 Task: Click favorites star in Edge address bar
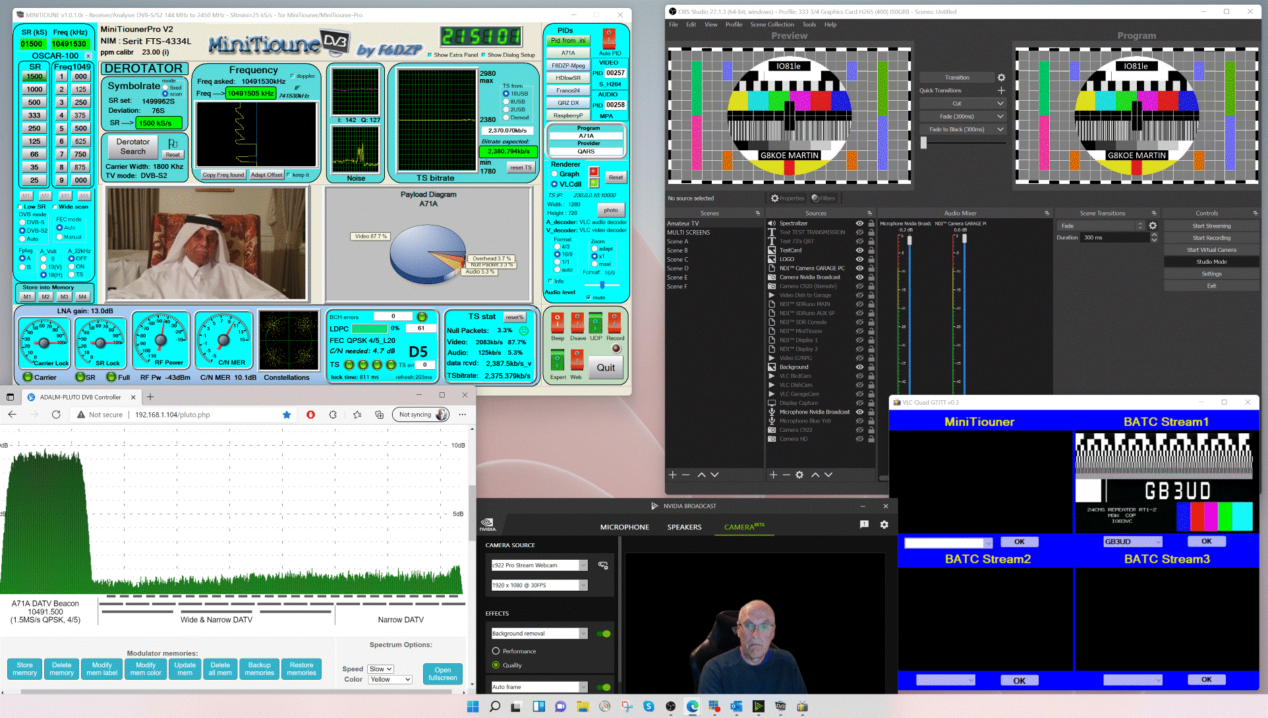coord(286,415)
